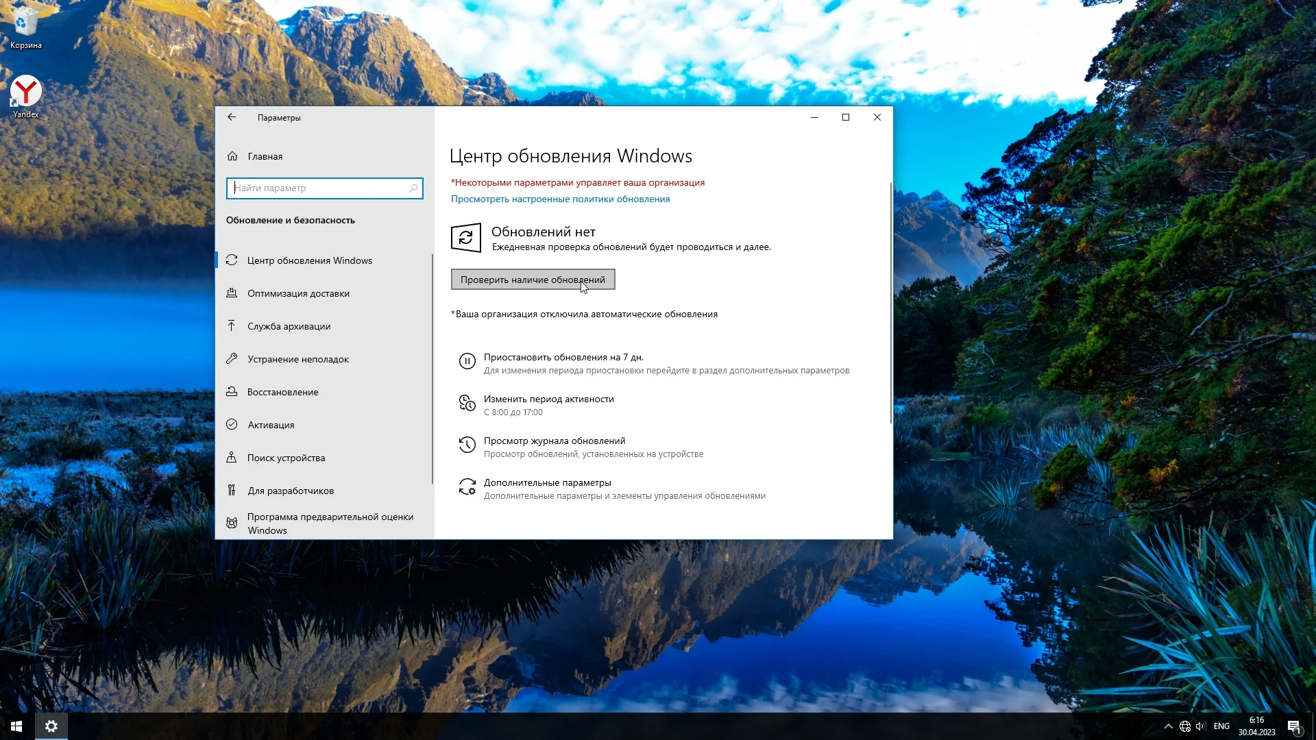This screenshot has height=740, width=1316.
Task: Open the Главная home page
Action: click(265, 156)
